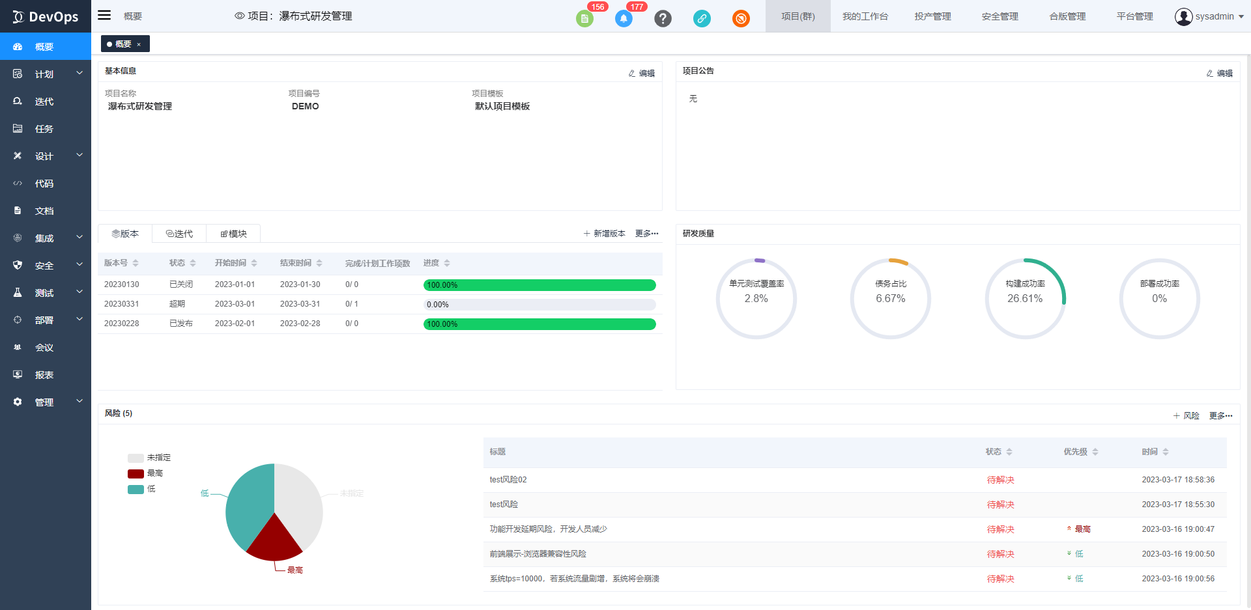Click the help question mark icon
The image size is (1251, 610).
663,19
